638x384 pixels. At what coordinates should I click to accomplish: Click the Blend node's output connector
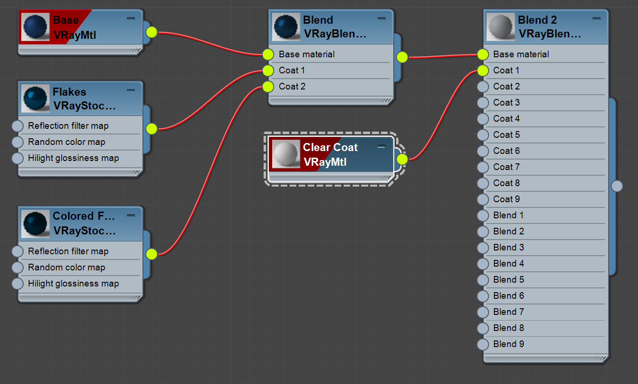pyautogui.click(x=402, y=57)
